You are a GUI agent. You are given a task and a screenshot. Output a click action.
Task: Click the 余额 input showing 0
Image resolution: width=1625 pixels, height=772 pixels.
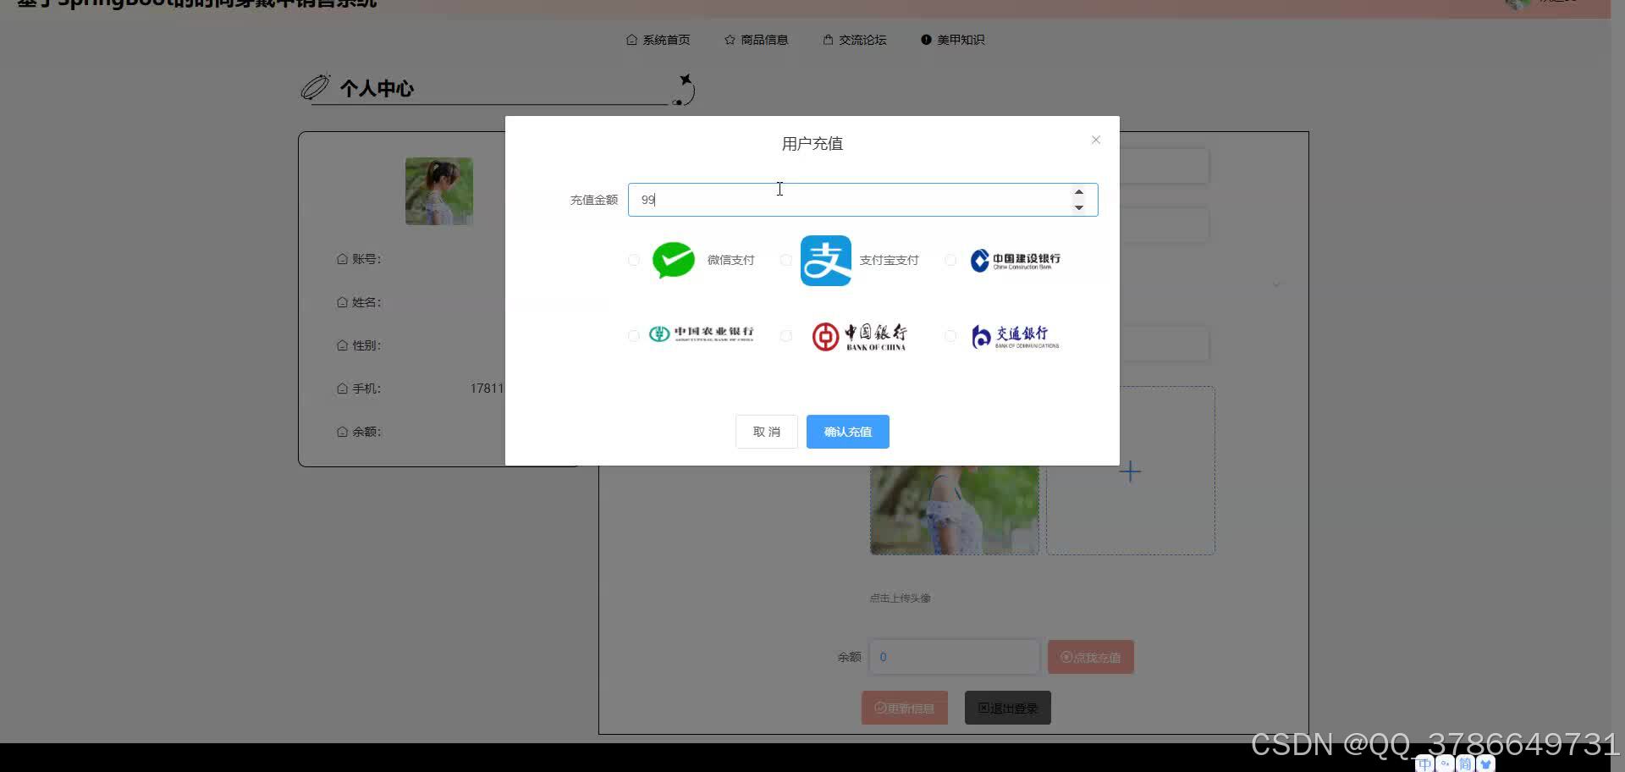tap(954, 657)
